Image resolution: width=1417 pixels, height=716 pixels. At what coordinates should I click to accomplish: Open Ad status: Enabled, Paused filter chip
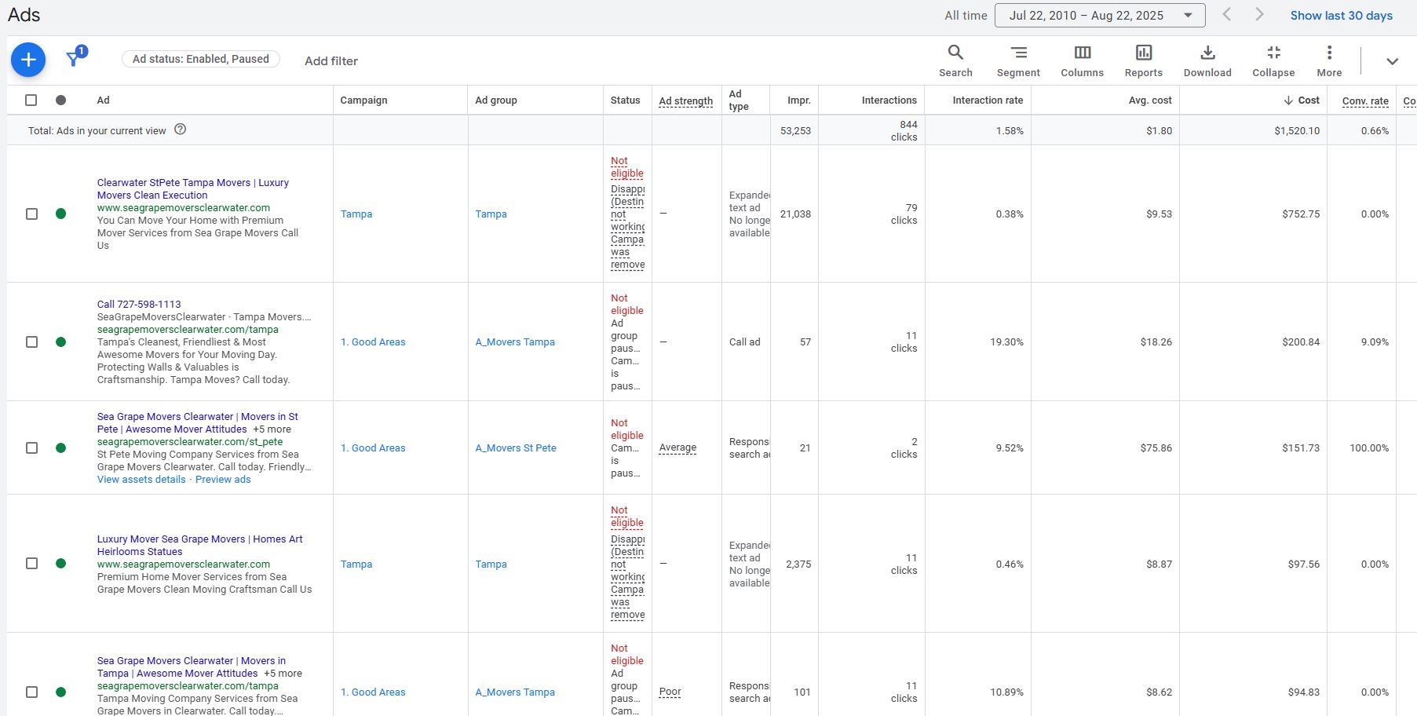tap(201, 59)
